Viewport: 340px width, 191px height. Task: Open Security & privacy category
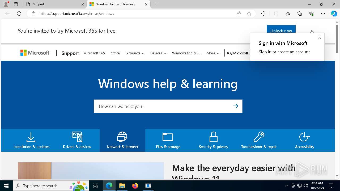coord(213,140)
